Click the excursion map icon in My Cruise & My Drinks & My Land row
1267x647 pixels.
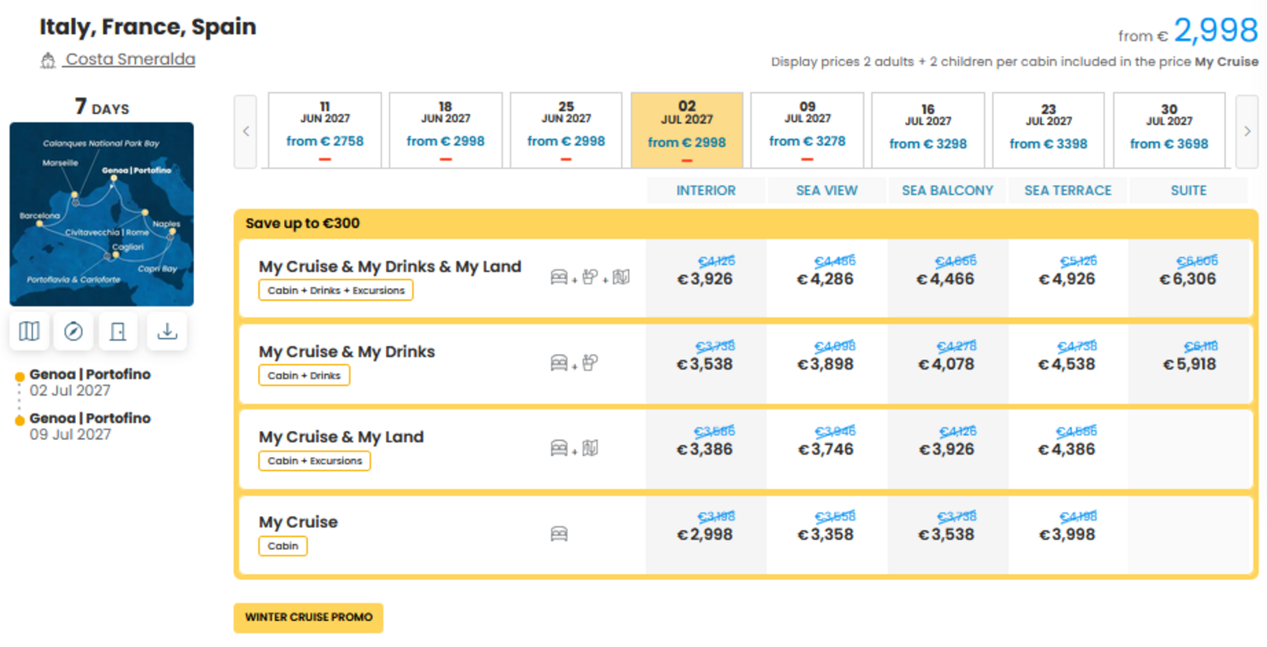pyautogui.click(x=621, y=277)
